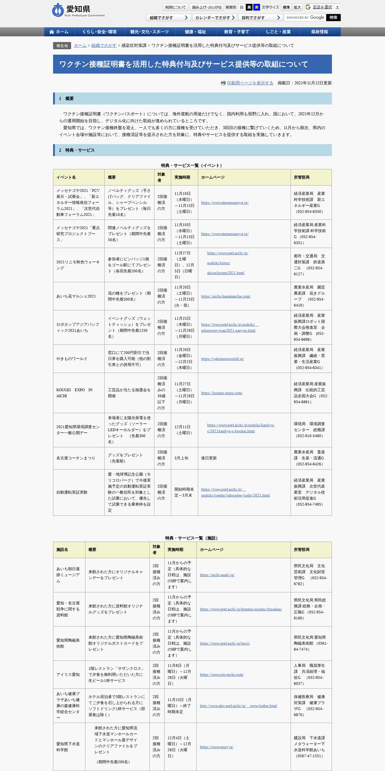Viewport: 385px width, 771px height.
Task: Click the printer icon beside 印刷用ページを表示する
Action: [223, 83]
